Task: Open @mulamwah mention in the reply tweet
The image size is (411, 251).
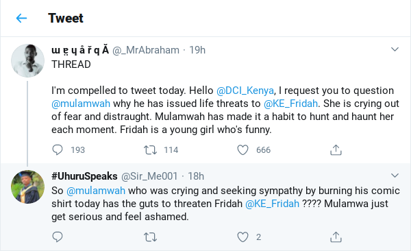Action: pos(96,191)
